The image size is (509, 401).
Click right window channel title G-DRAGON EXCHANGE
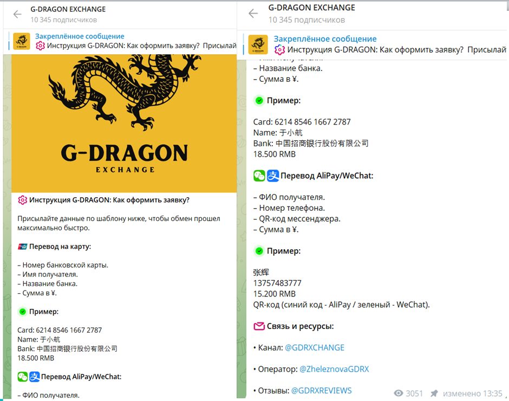(x=311, y=8)
